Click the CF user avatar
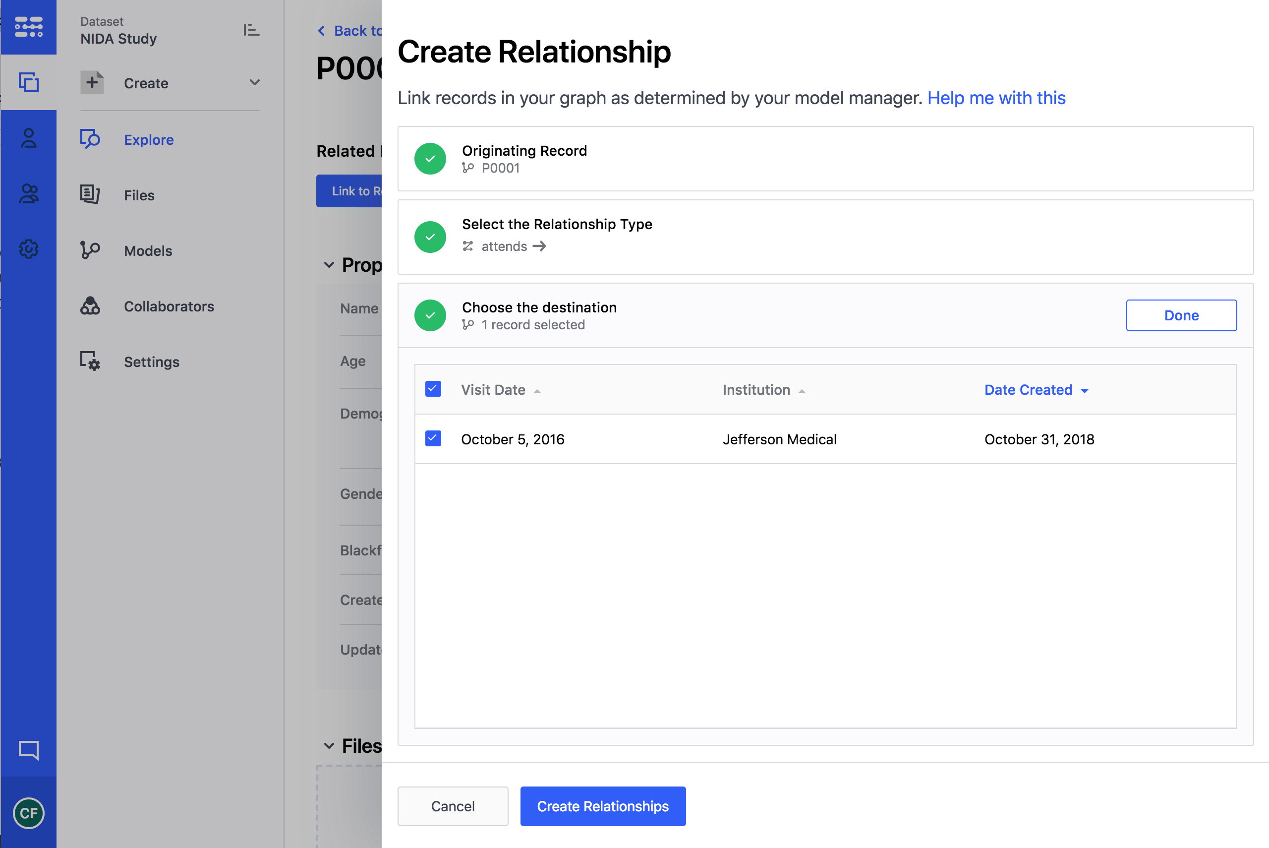1269x848 pixels. tap(29, 813)
